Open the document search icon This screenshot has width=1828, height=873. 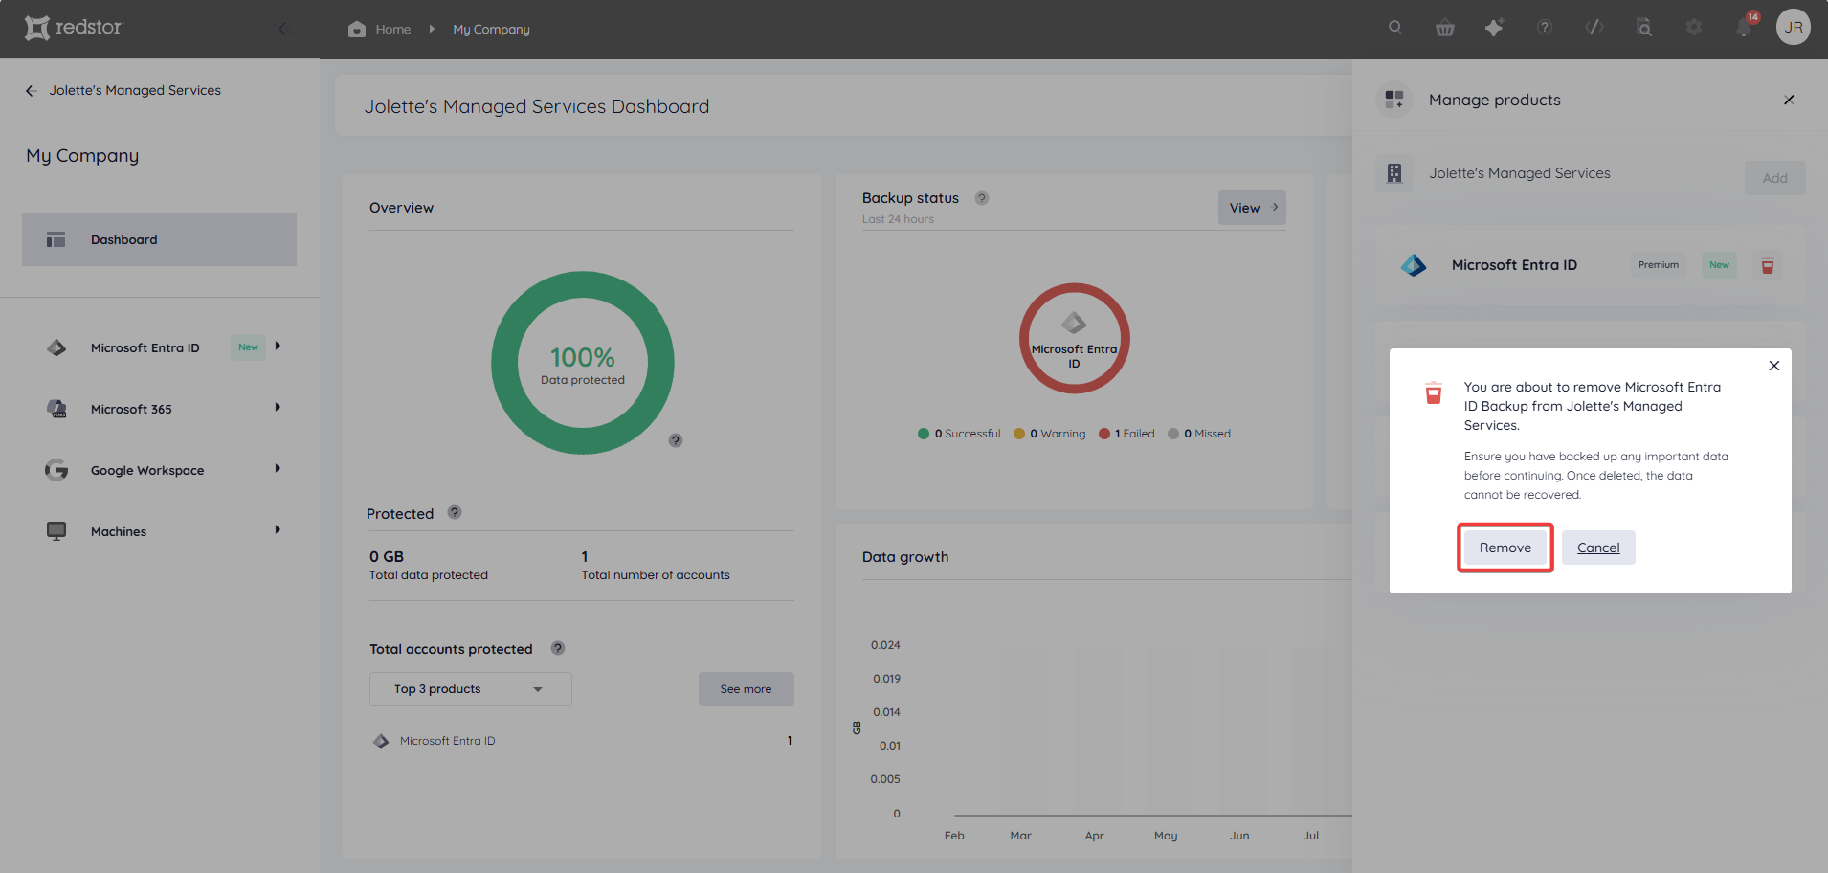click(x=1644, y=28)
